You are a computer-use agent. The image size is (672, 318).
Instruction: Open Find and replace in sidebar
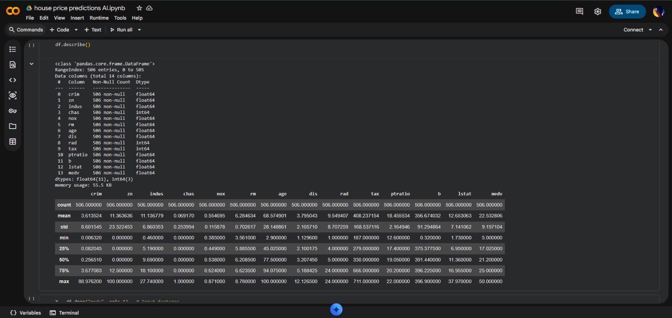(13, 65)
